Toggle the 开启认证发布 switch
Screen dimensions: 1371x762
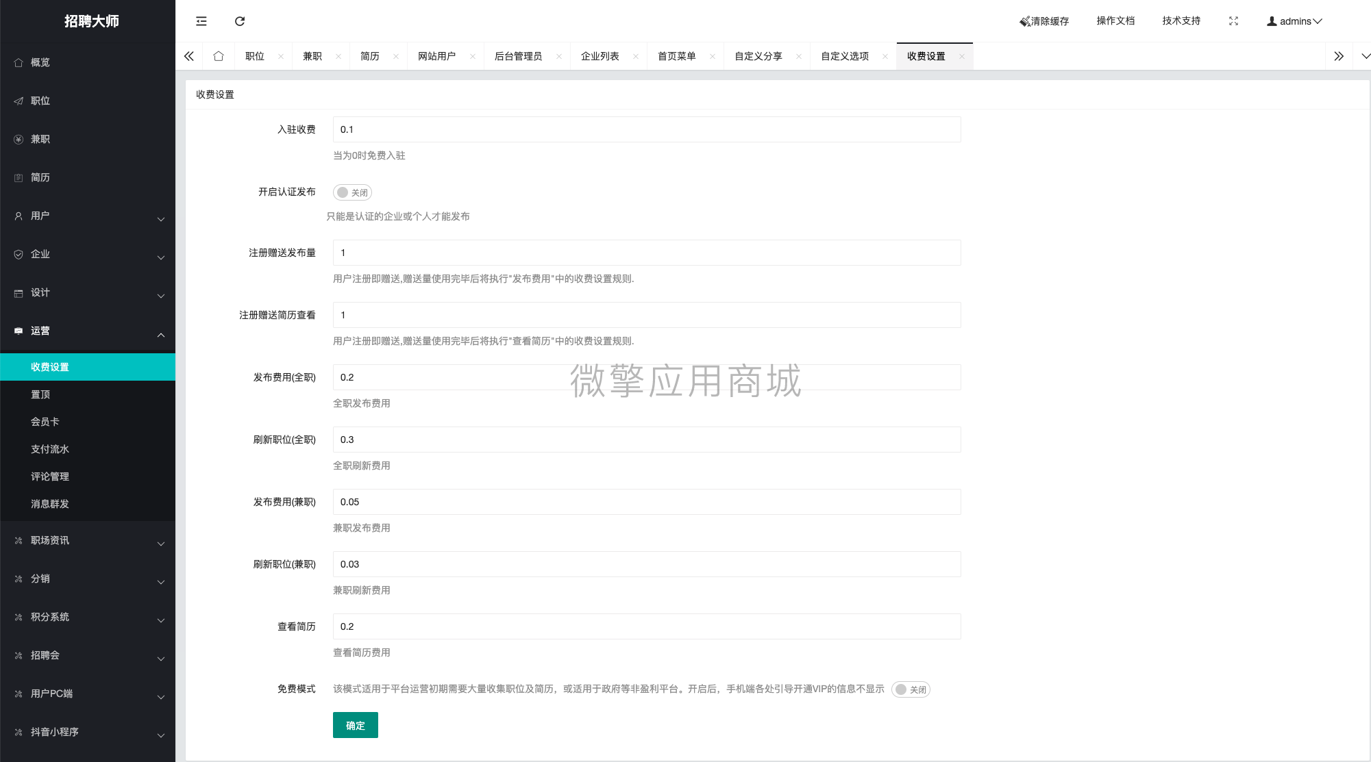point(352,192)
